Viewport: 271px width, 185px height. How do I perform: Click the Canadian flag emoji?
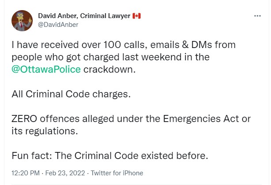click(x=137, y=16)
